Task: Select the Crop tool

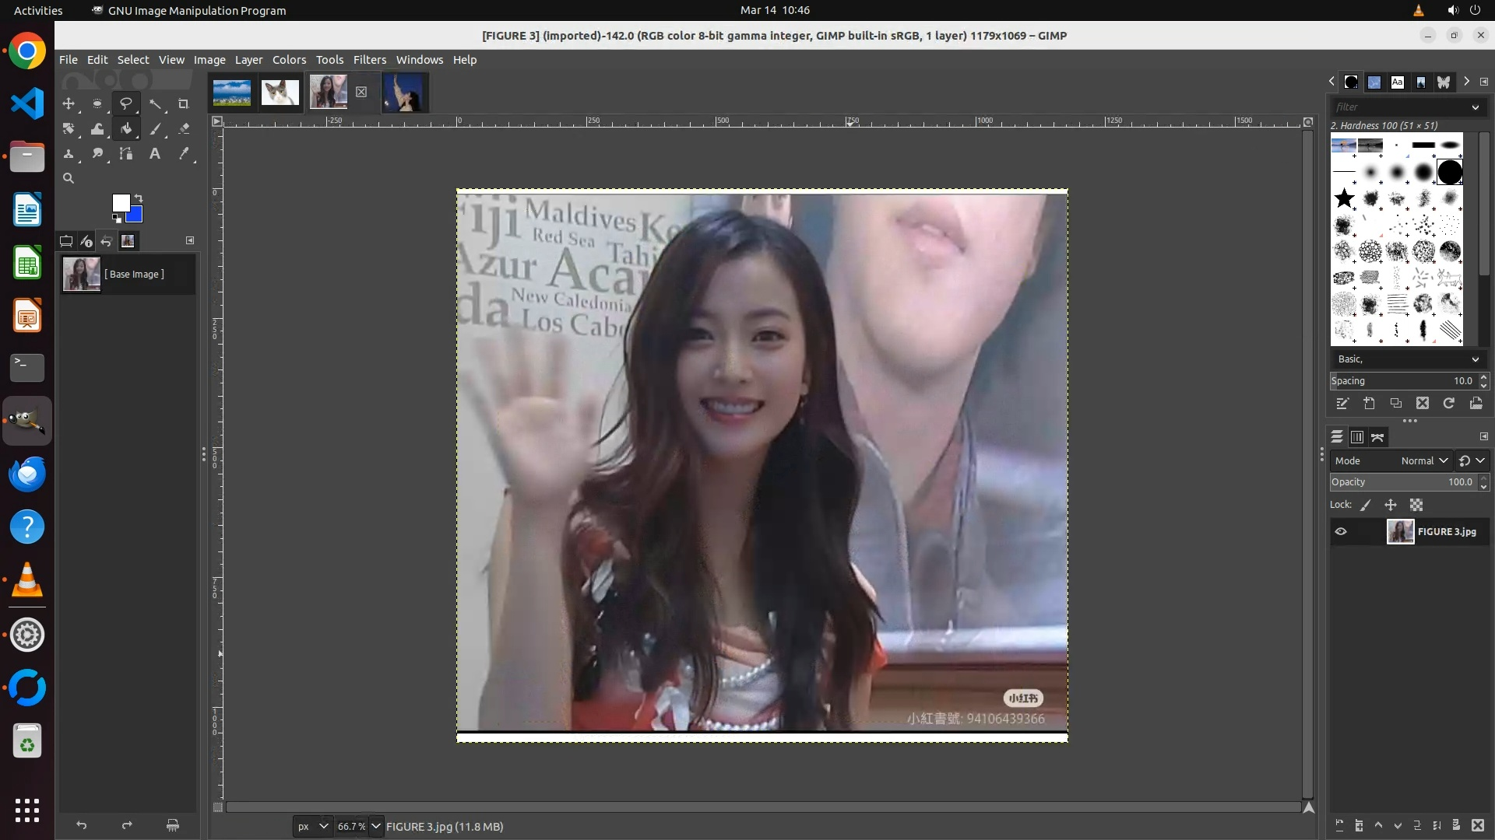Action: coord(184,103)
